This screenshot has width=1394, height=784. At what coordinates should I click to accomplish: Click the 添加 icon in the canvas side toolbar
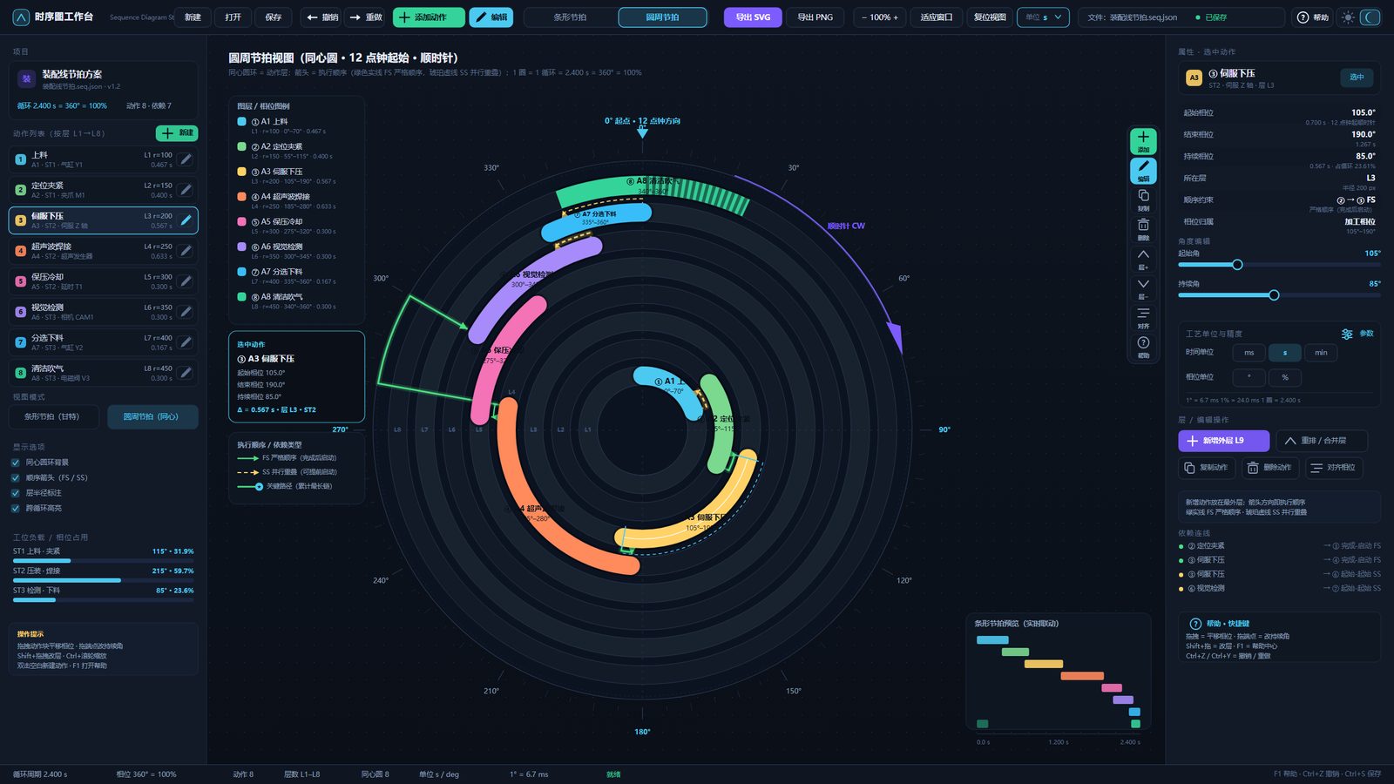point(1143,141)
